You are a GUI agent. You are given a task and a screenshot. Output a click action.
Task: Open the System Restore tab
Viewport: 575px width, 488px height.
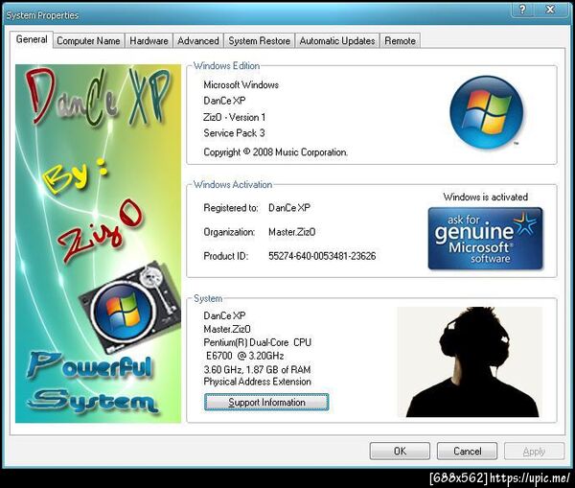click(x=260, y=40)
